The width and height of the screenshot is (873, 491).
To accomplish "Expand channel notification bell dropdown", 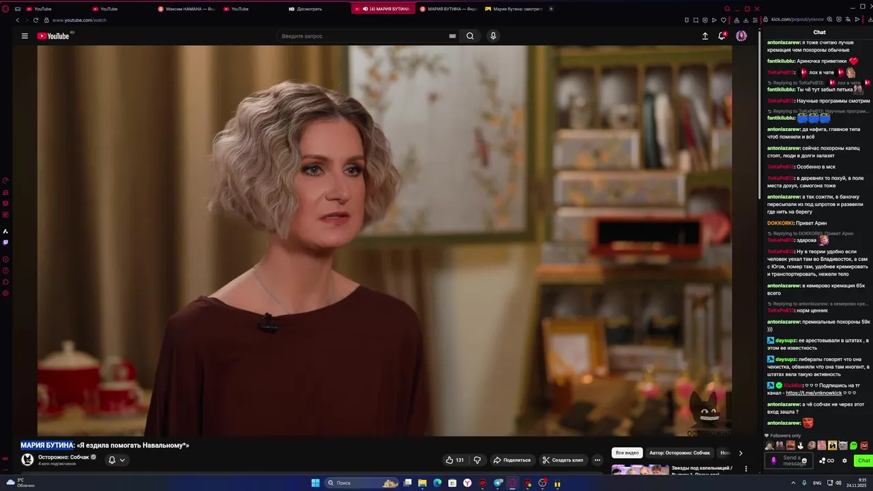I will [117, 460].
